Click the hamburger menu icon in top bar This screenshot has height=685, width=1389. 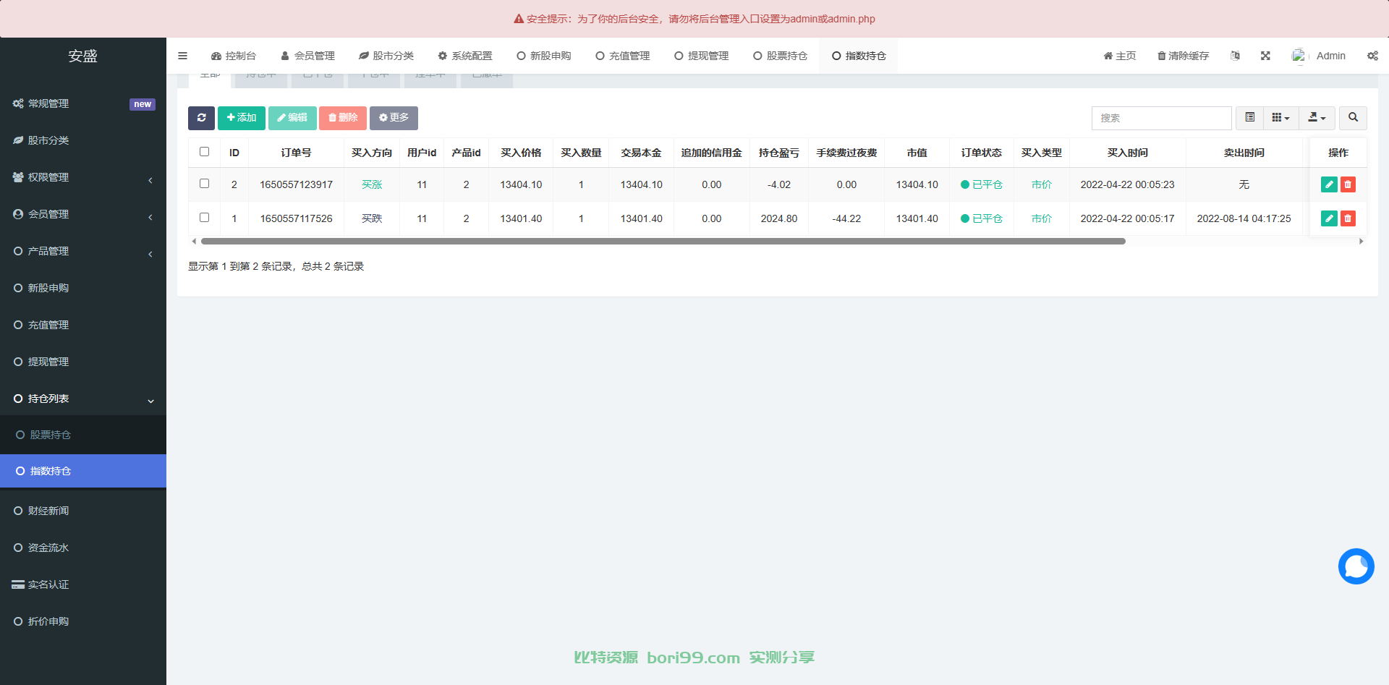click(182, 56)
